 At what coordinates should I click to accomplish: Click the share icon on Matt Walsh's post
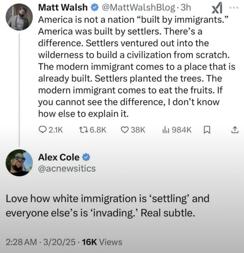point(235,130)
